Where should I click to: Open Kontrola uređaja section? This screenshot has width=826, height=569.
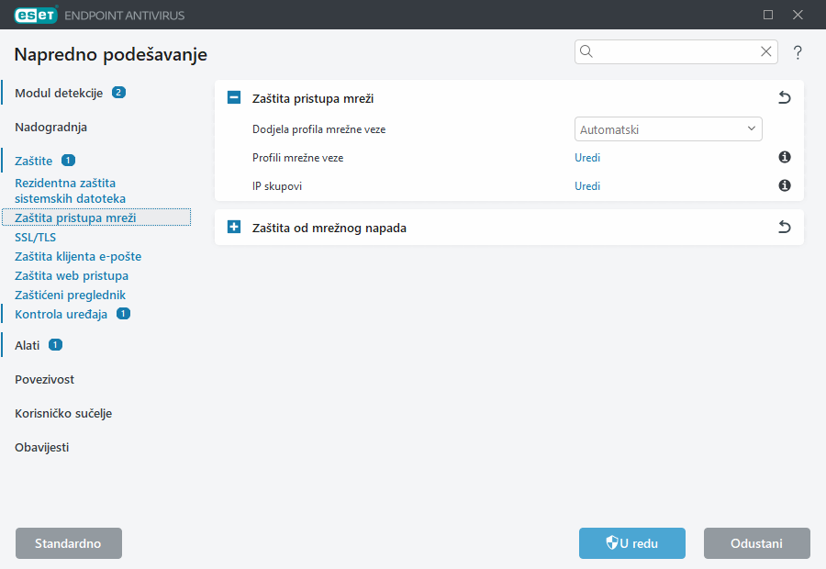click(x=61, y=314)
